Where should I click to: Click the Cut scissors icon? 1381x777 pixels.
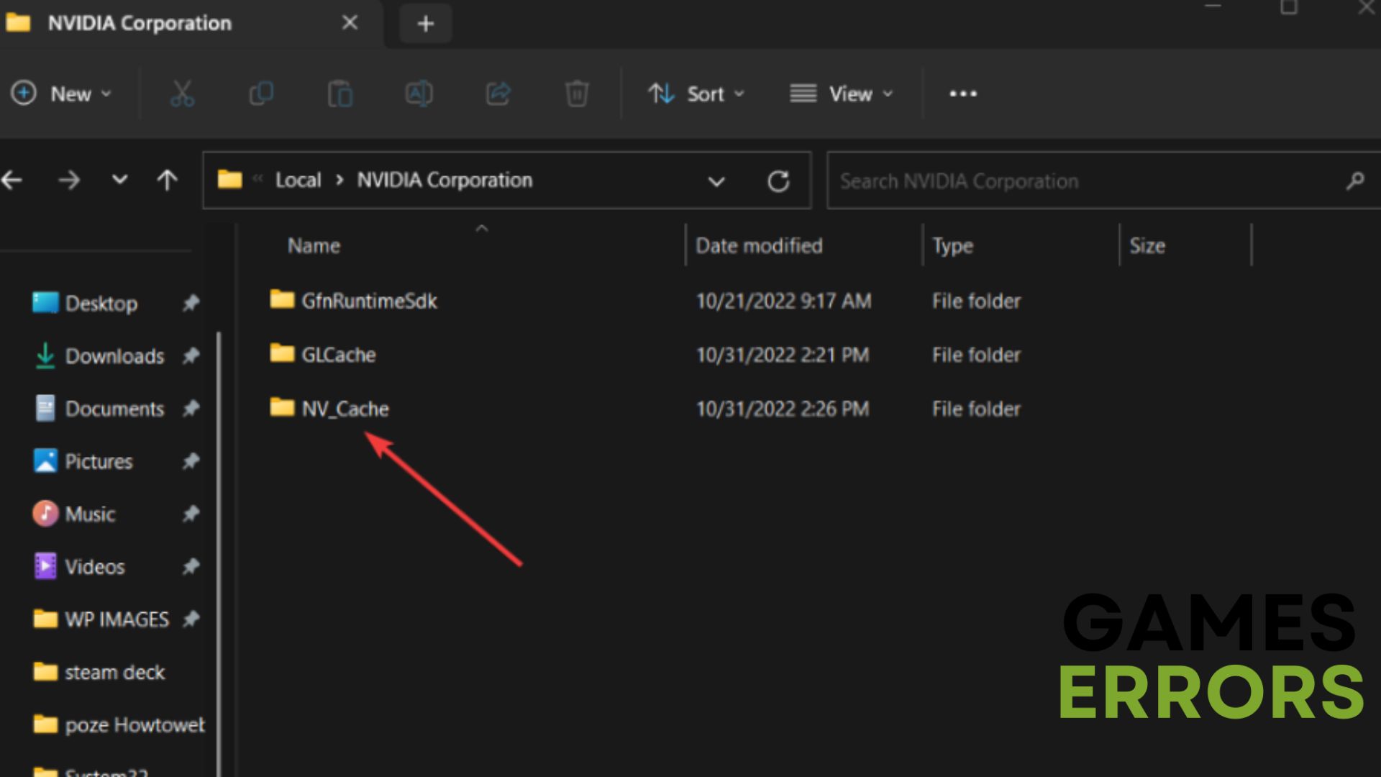coord(182,94)
